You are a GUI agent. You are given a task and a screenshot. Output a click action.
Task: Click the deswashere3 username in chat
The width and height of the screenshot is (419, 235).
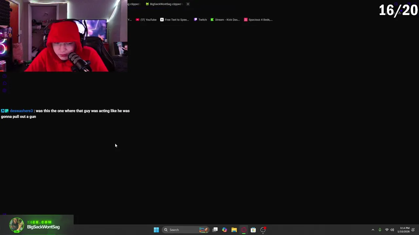pos(21,111)
